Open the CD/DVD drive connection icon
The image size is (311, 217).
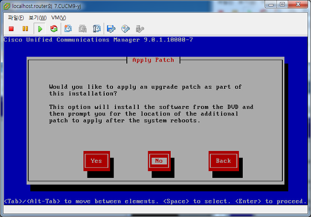125,29
